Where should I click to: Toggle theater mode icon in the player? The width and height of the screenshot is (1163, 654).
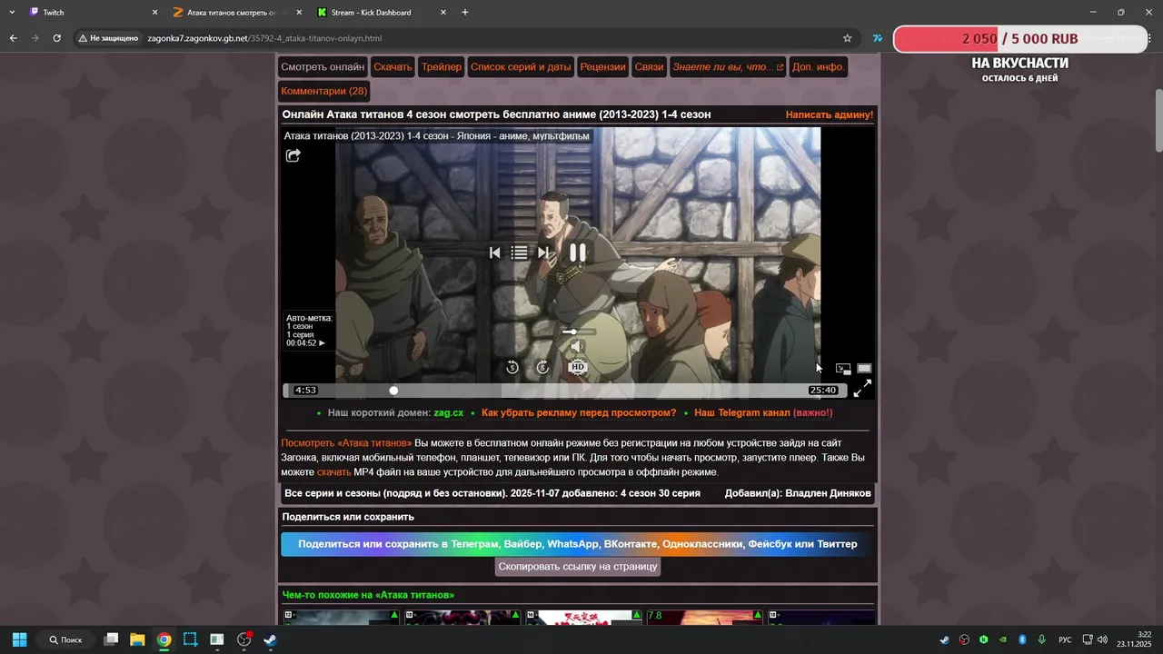[x=864, y=369]
